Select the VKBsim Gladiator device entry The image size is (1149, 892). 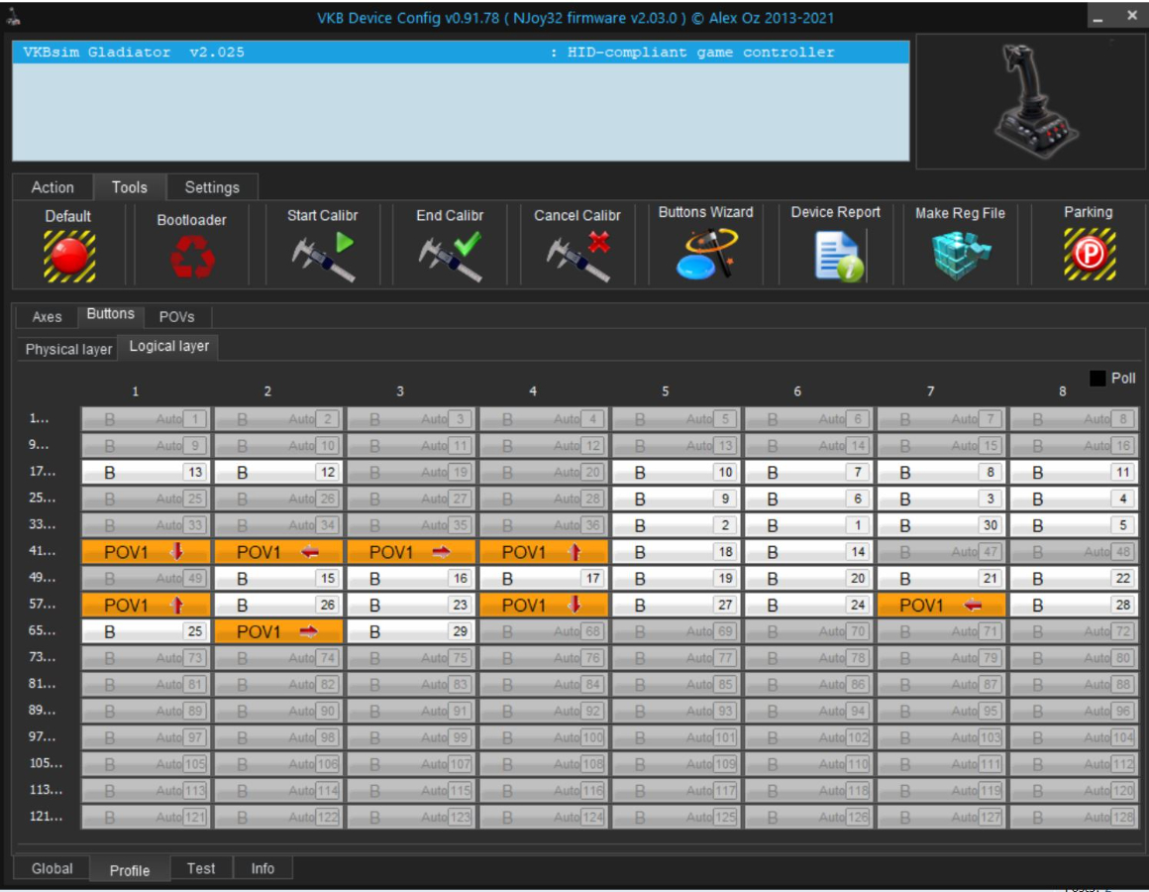[460, 53]
